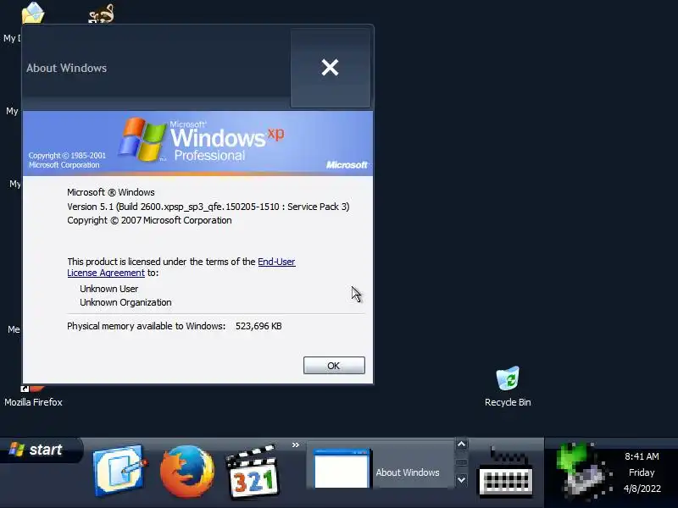Click the animal-shaped desktop shortcut icon

coord(101,13)
